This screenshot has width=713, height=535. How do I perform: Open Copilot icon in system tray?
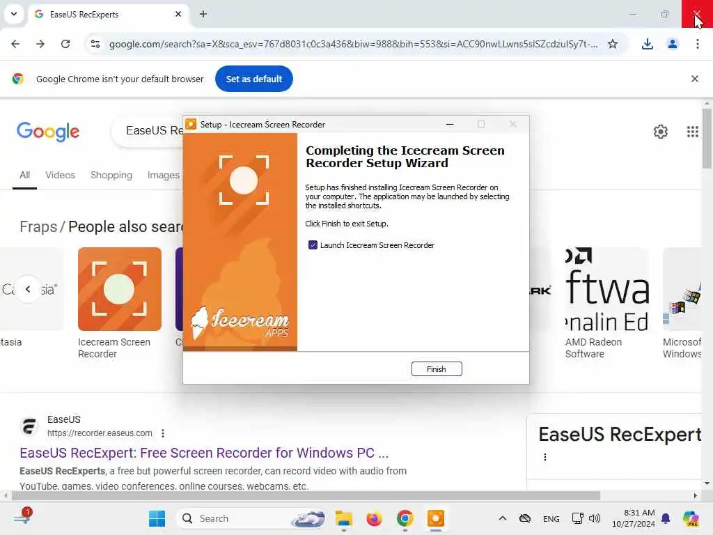click(x=691, y=518)
